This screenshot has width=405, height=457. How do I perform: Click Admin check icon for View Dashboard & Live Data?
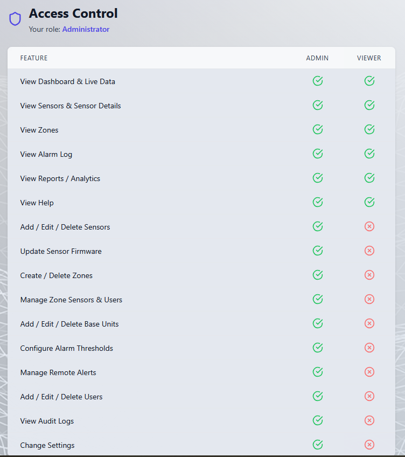point(318,81)
